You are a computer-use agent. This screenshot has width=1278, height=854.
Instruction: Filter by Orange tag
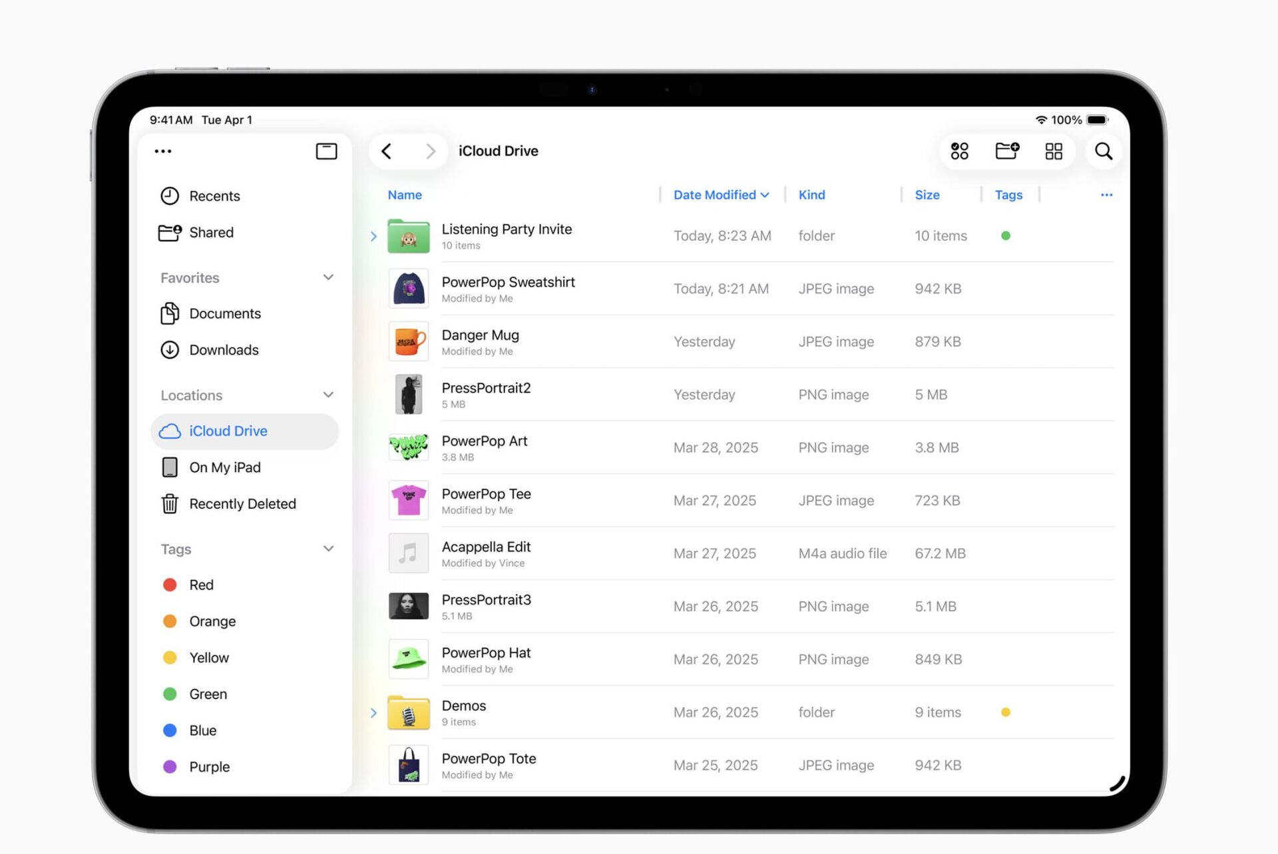coord(245,621)
